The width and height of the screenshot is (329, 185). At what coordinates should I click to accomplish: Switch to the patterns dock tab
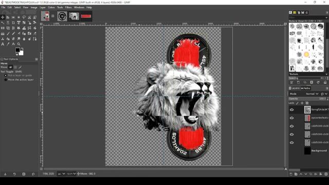click(295, 12)
